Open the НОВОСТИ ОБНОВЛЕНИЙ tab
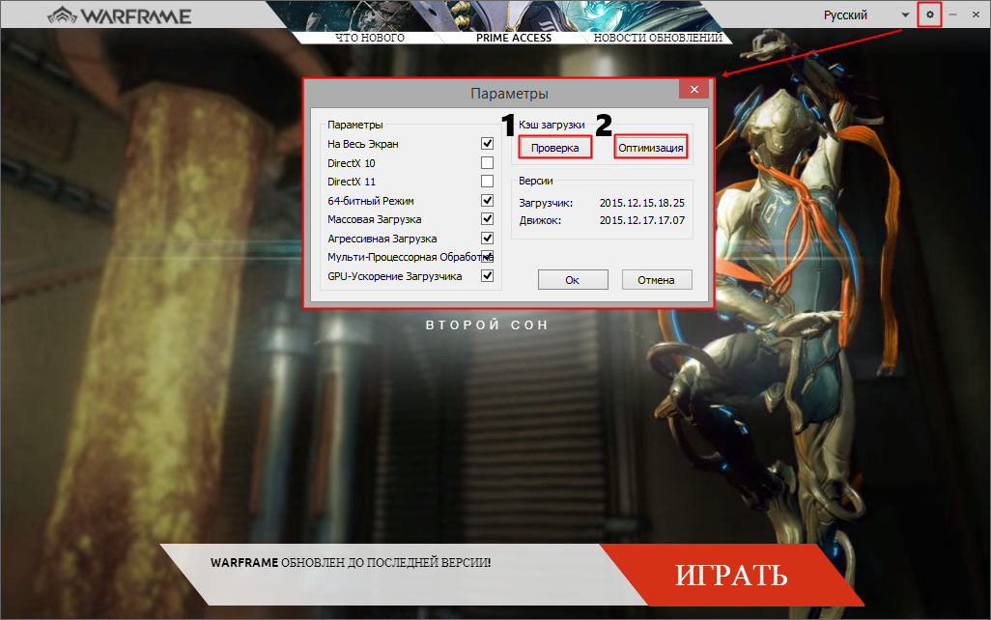The height and width of the screenshot is (620, 991). (x=658, y=38)
